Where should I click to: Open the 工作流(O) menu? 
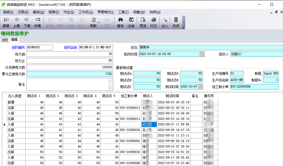pos(86,12)
